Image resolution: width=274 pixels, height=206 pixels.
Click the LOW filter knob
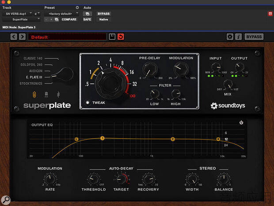click(155, 94)
